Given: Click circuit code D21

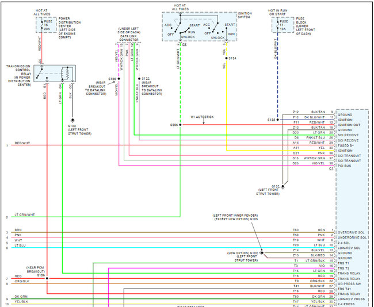Looking at the screenshot, I should 296,153.
